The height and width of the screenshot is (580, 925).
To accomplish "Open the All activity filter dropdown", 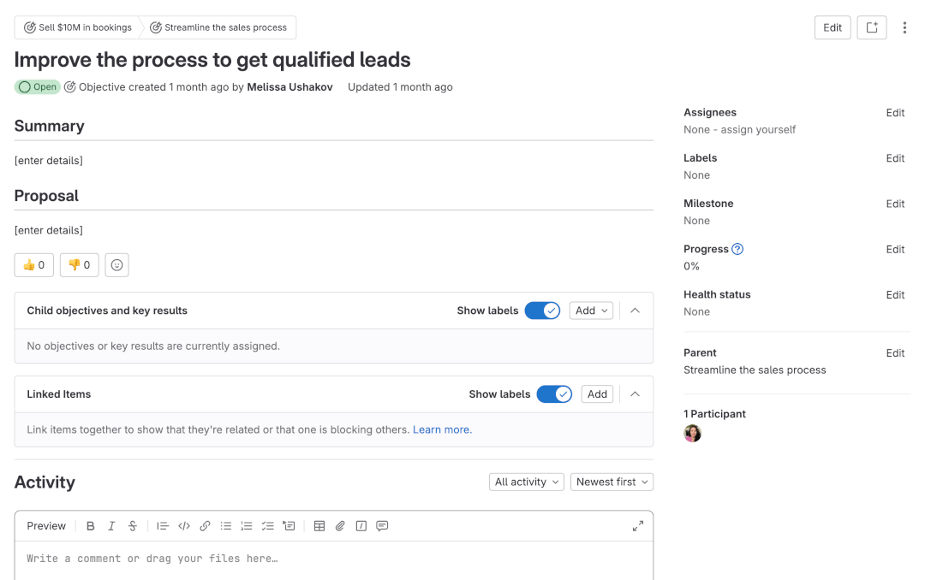I will [x=526, y=482].
